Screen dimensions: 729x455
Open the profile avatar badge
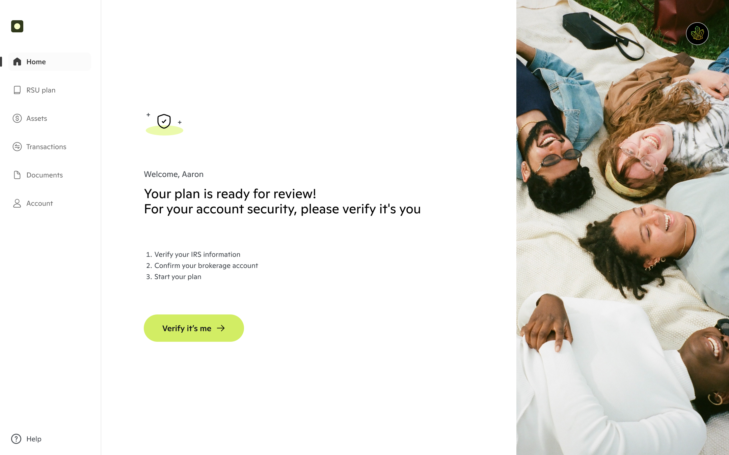point(697,34)
